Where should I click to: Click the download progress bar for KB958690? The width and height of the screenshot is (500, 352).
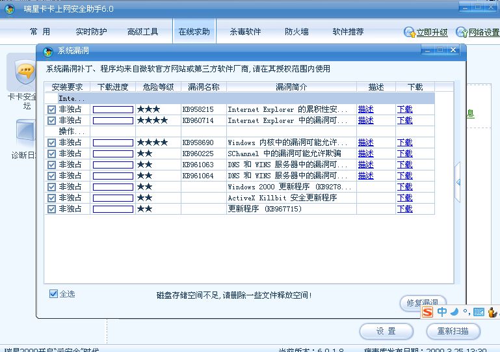(x=113, y=142)
